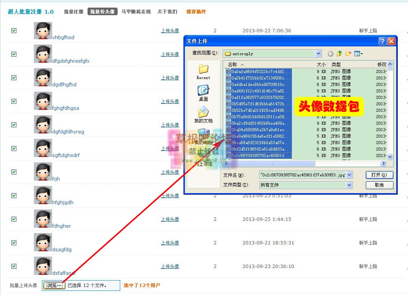Sort files by 名称 column header
Screen dimensions: 408x295
233,65
